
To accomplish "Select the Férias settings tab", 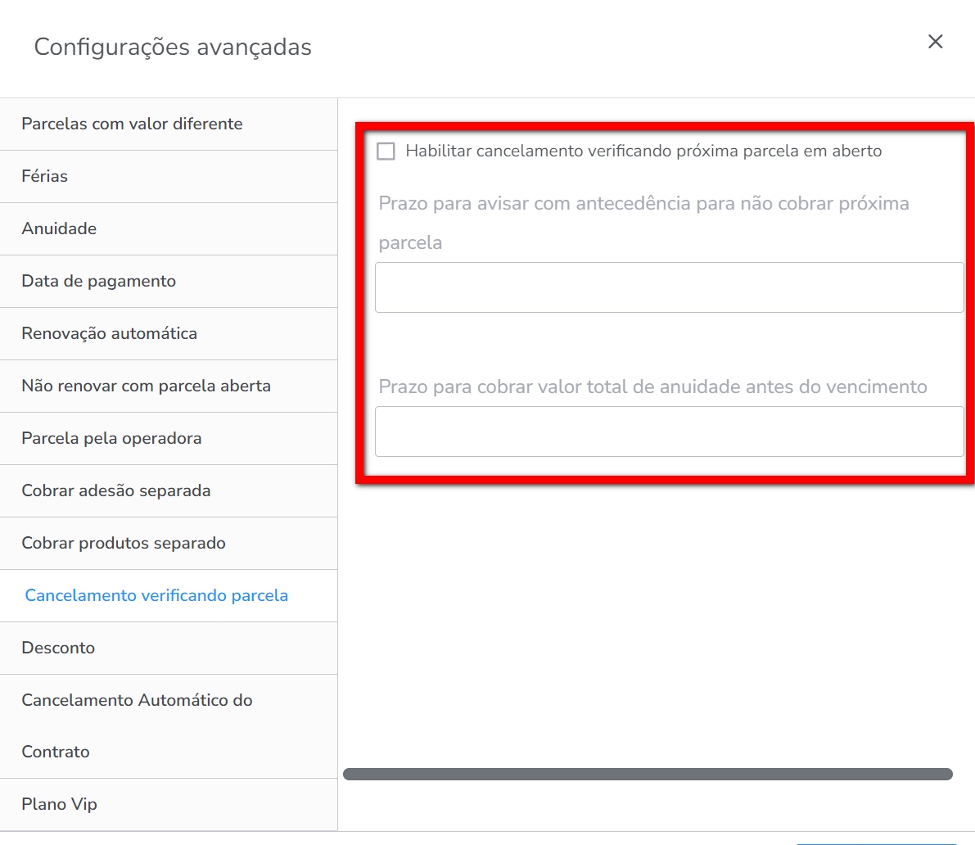I will (x=45, y=176).
